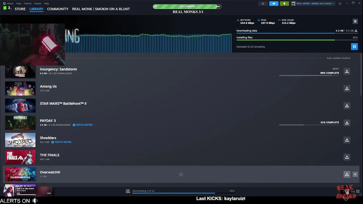Click the Overwatch row reorder handle
Viewport: 363px width, 204px height.
[x=181, y=175]
